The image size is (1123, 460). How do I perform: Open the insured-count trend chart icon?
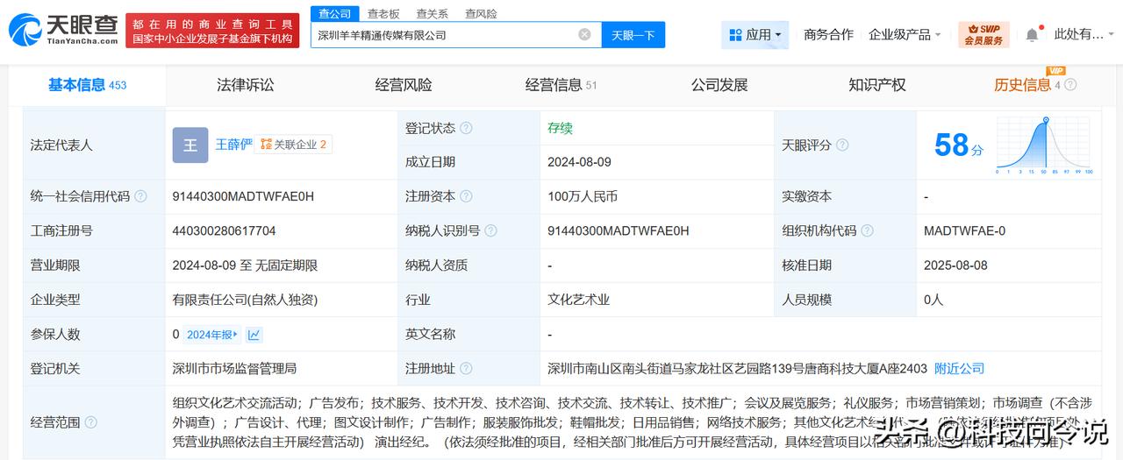click(x=254, y=334)
